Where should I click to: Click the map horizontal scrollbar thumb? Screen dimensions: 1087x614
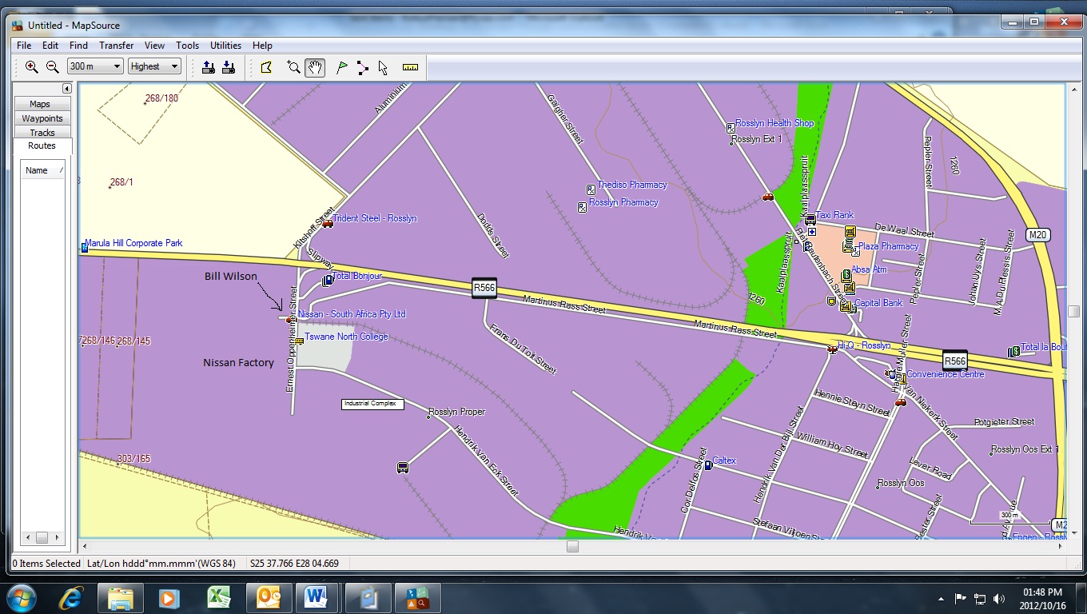click(572, 547)
